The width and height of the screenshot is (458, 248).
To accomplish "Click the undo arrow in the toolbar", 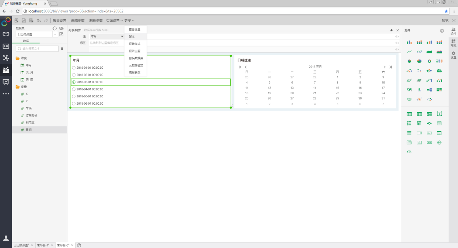I will click(39, 21).
